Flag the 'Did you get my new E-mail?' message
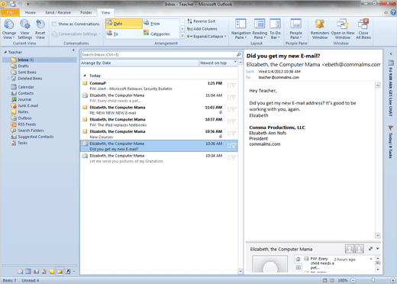The width and height of the screenshot is (397, 284). [233, 146]
